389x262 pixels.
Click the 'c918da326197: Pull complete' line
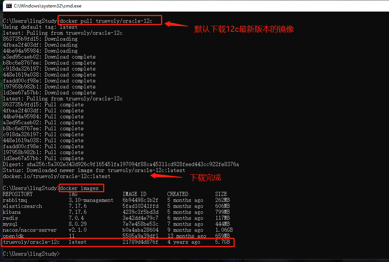43,134
